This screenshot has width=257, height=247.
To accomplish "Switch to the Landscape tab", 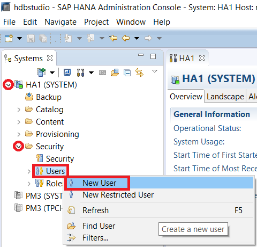I will [225, 97].
